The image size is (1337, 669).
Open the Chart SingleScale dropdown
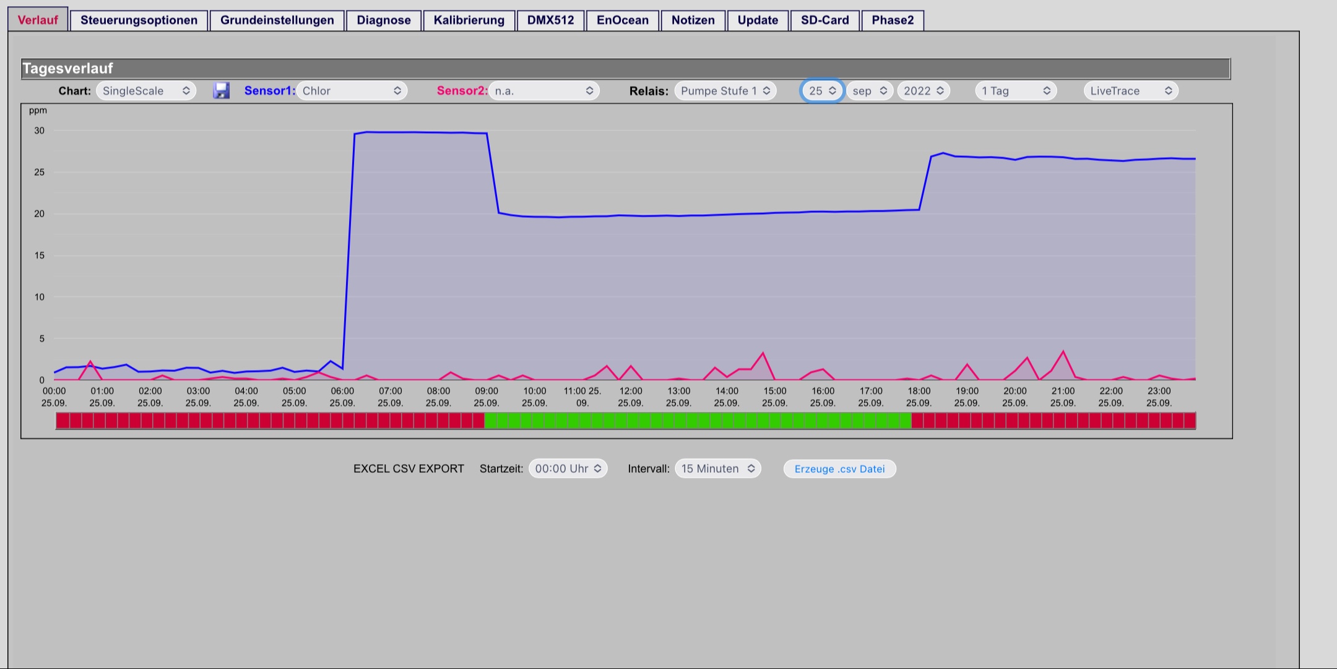click(146, 91)
